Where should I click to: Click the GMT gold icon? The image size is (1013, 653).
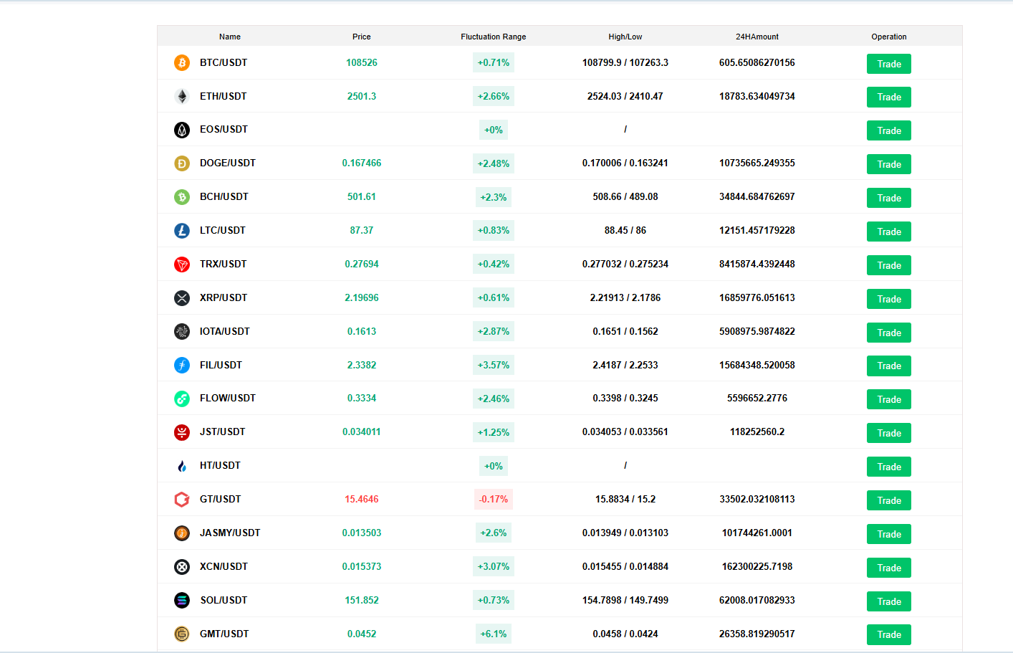182,634
